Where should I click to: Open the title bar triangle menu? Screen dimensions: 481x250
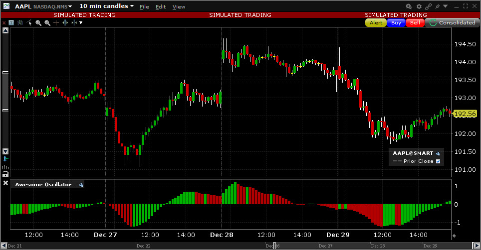click(446, 6)
